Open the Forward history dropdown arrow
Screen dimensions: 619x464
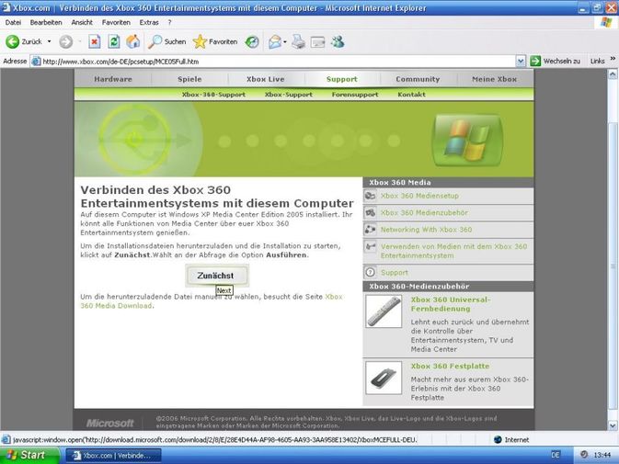tap(79, 41)
